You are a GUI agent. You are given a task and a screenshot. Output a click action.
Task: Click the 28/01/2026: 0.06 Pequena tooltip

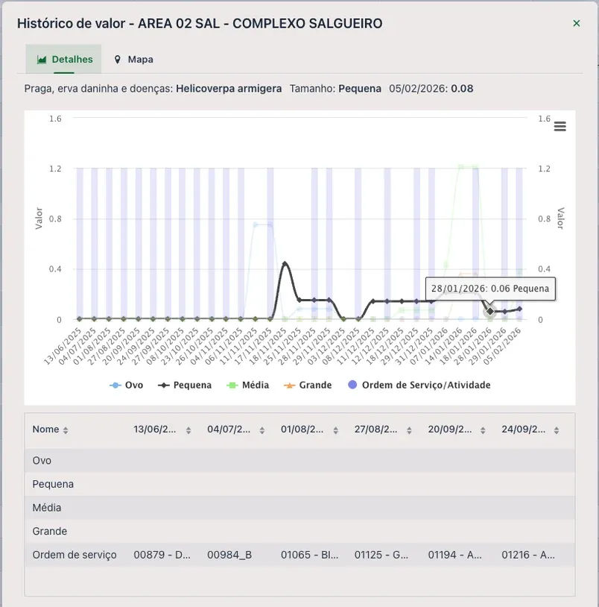click(490, 289)
